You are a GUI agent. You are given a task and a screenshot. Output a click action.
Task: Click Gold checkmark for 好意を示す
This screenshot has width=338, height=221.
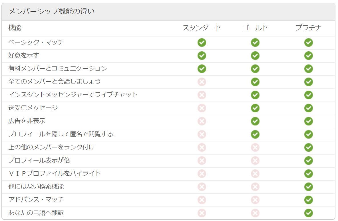coord(255,56)
